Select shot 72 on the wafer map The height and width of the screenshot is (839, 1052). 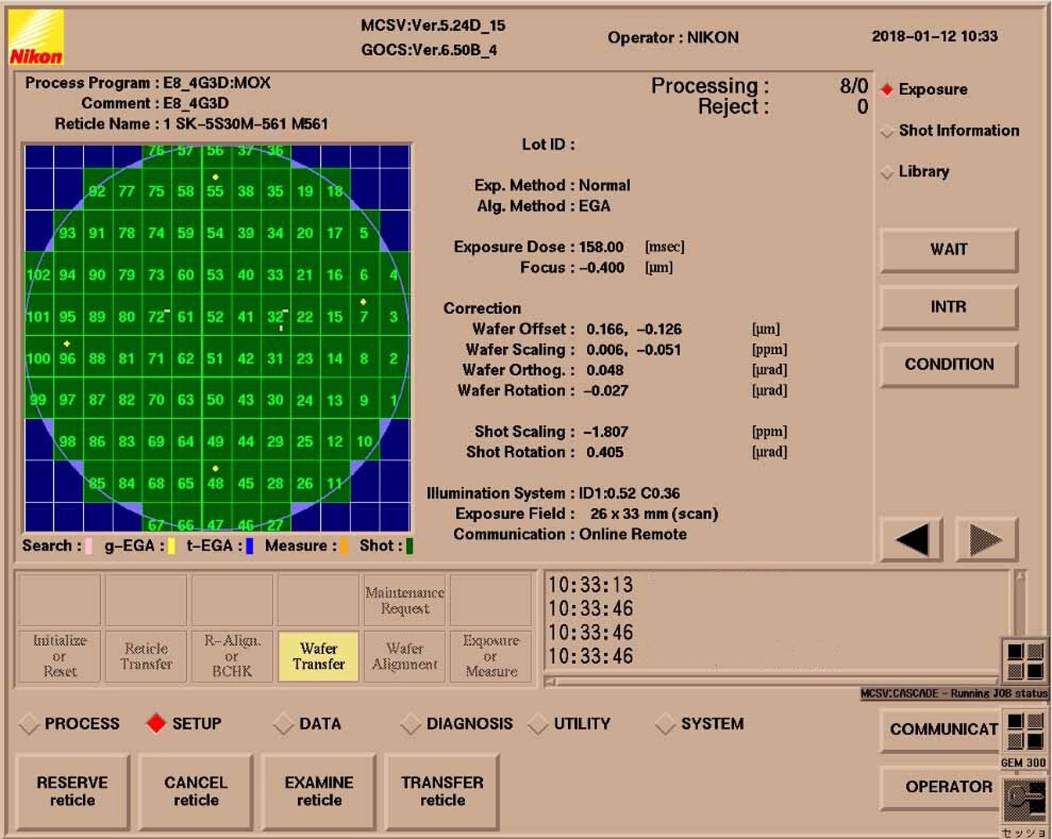[156, 315]
